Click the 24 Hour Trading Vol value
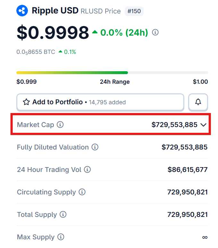This screenshot has height=248, width=218. [188, 170]
